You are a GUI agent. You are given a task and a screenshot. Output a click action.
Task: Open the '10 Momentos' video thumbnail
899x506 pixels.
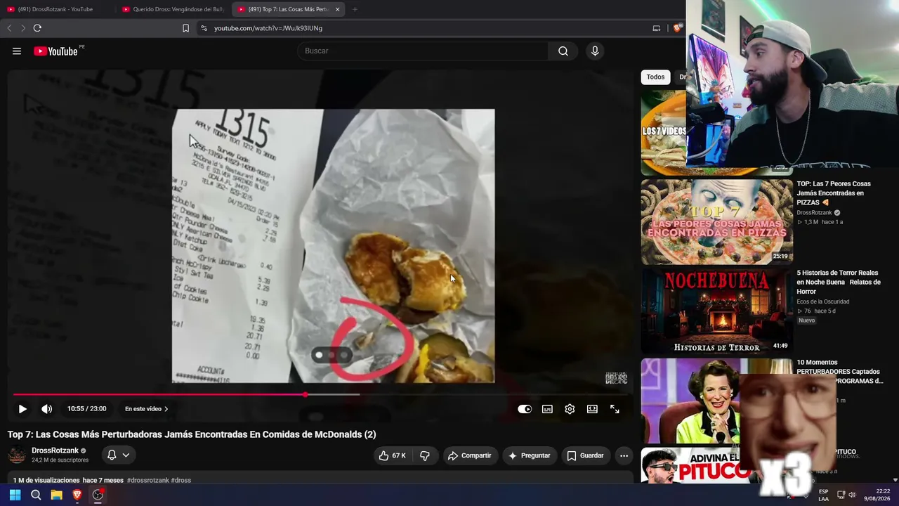[x=716, y=401]
